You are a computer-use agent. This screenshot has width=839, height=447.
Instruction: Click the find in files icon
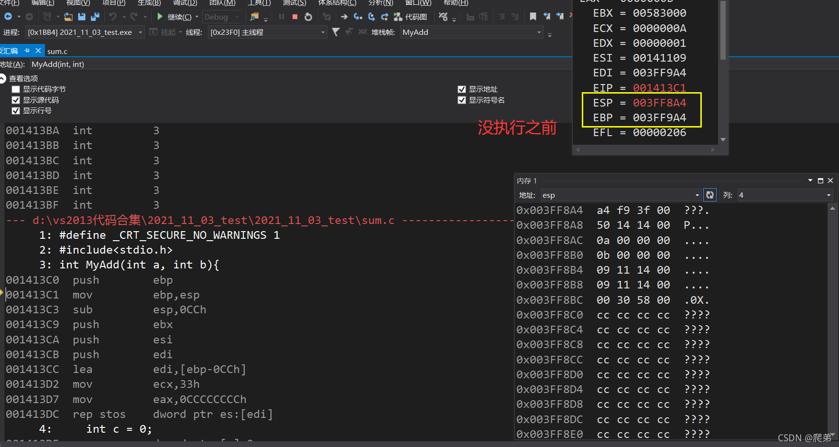tap(254, 17)
